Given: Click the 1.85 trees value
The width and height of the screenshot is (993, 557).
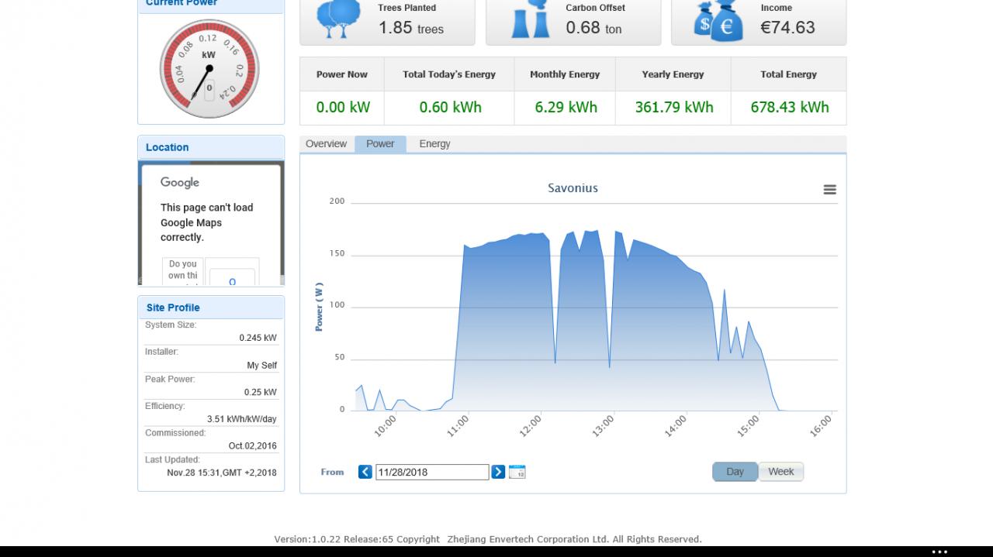Looking at the screenshot, I should [x=411, y=28].
